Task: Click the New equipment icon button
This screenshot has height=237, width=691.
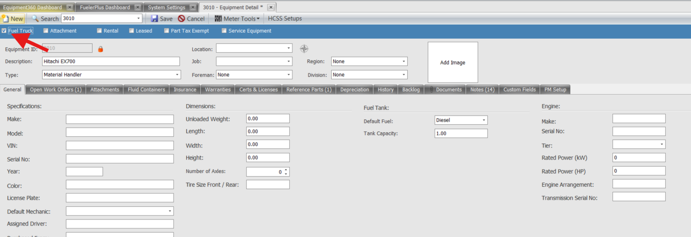Action: point(12,19)
